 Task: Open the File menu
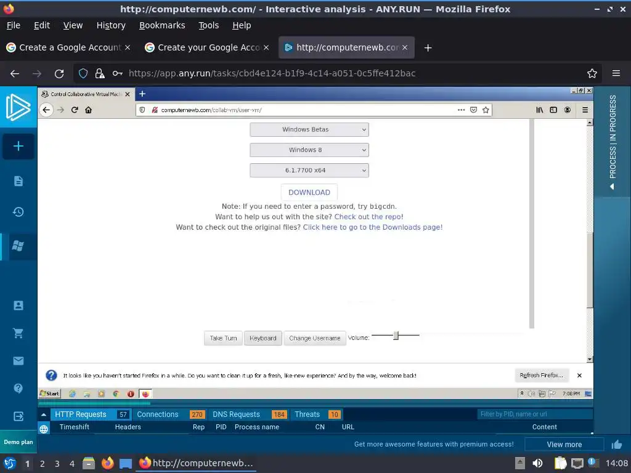click(14, 25)
